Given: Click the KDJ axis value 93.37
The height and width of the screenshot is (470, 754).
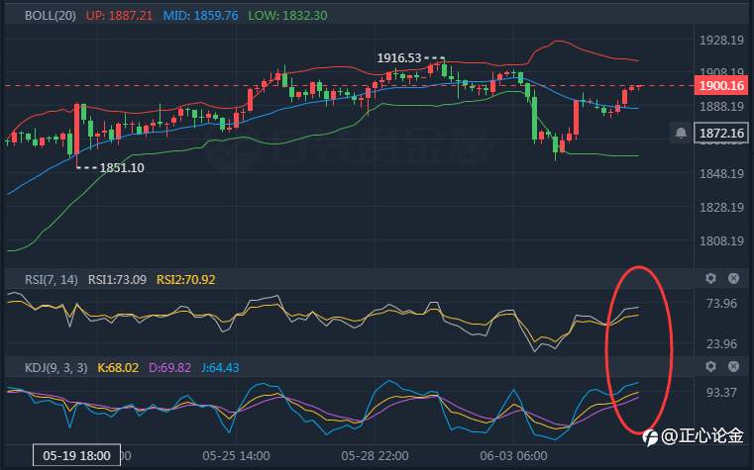Looking at the screenshot, I should [x=721, y=392].
